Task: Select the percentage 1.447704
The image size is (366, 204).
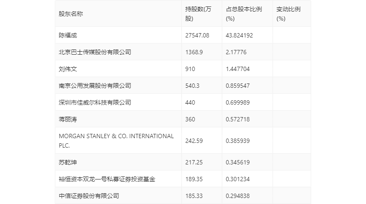Action: pos(238,69)
